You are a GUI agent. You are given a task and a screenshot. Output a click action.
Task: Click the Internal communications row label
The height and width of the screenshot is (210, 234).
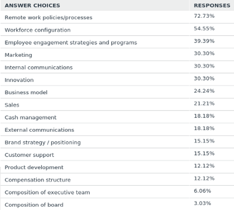[38, 67]
